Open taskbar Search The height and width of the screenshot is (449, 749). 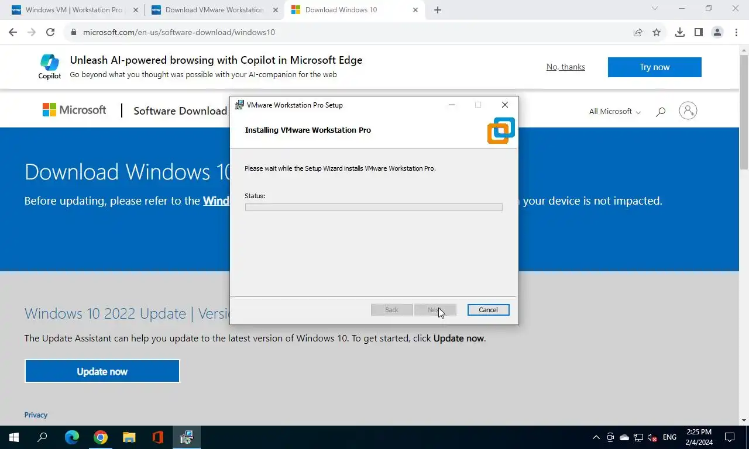(43, 437)
